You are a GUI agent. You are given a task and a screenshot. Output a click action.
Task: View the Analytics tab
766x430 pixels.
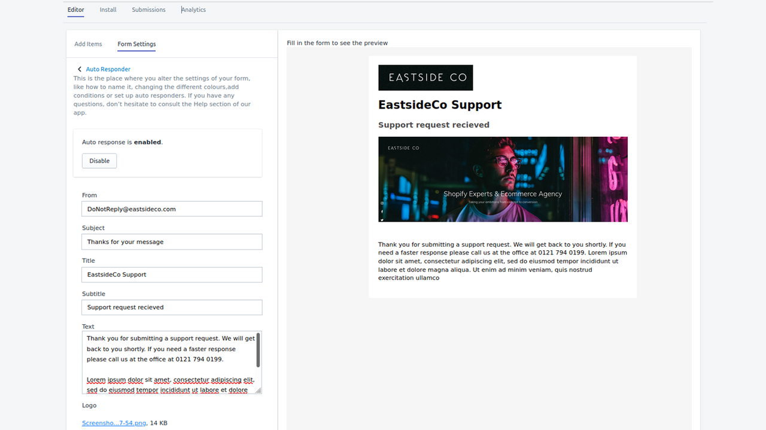pos(194,10)
